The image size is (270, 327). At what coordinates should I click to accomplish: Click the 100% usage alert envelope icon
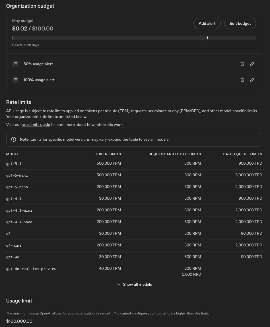(16, 80)
